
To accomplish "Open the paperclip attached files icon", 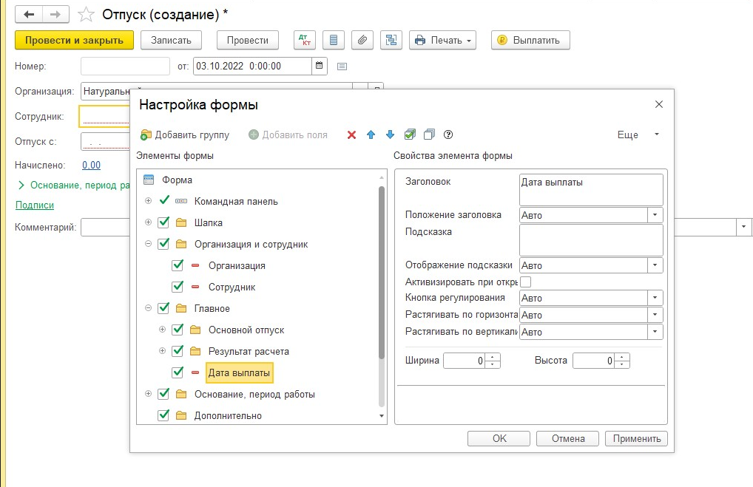I will [362, 41].
